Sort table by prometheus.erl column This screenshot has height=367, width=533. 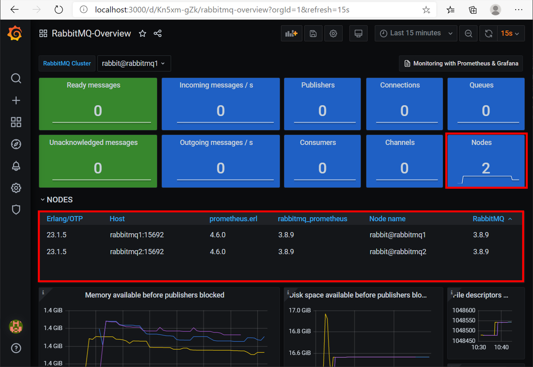tap(233, 219)
